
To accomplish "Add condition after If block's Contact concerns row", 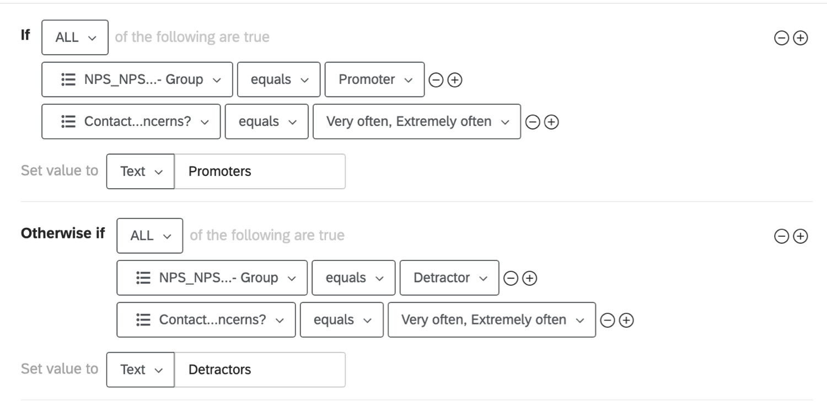I will point(551,122).
